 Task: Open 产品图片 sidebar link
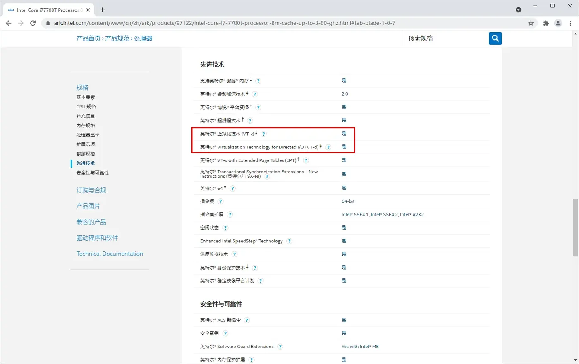click(x=88, y=206)
